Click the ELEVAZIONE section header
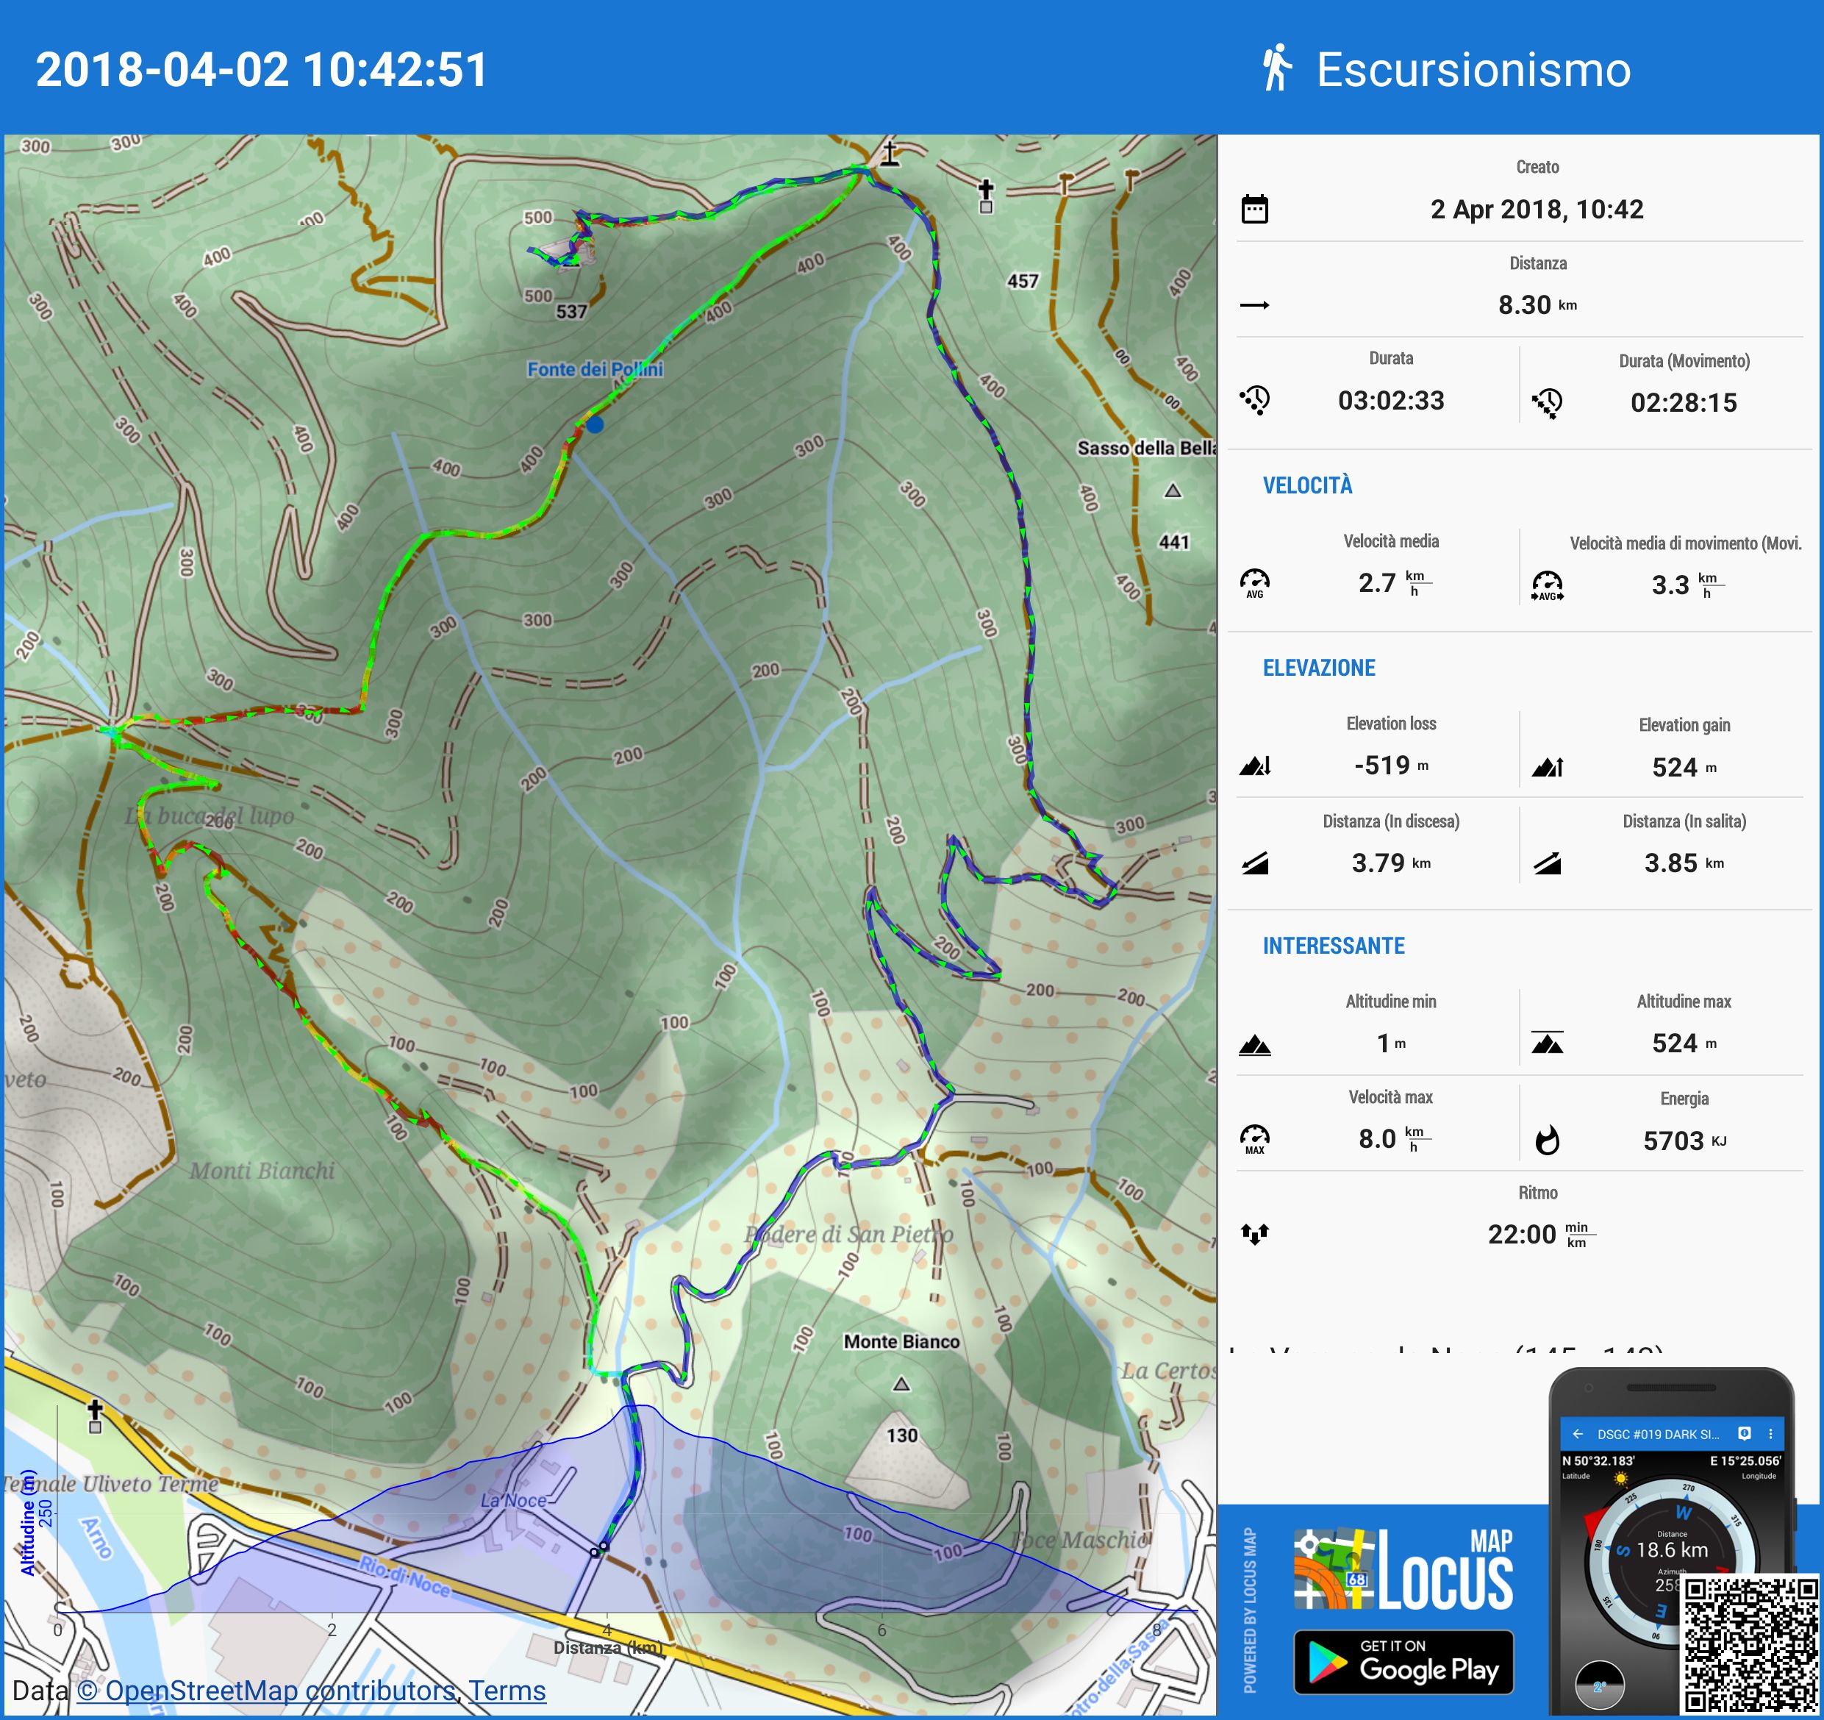 tap(1318, 668)
